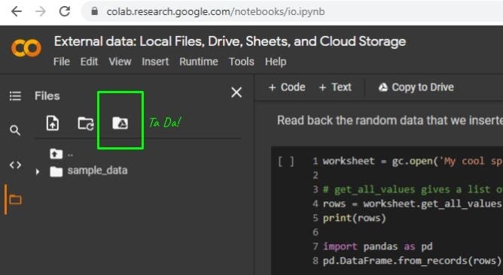Select the Files folder icon in left sidebar
Image resolution: width=503 pixels, height=275 pixels.
coord(15,199)
